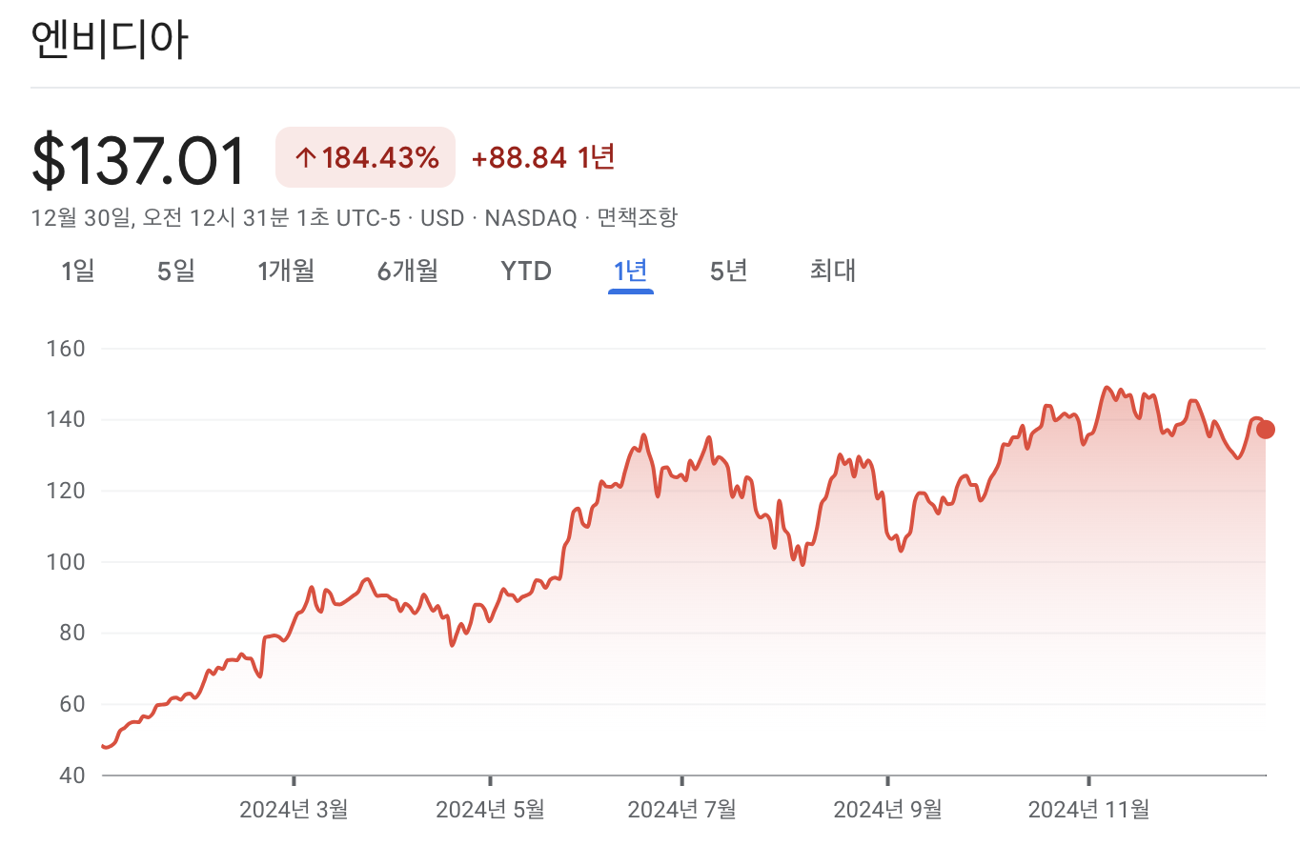Select the red up-arrow percentage badge
1300x846 pixels.
point(365,156)
